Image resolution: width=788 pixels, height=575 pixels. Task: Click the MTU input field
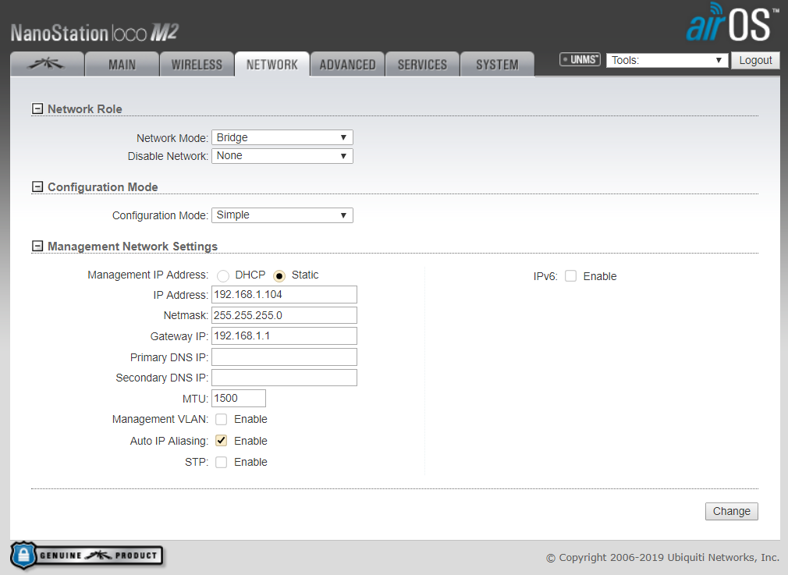point(239,398)
